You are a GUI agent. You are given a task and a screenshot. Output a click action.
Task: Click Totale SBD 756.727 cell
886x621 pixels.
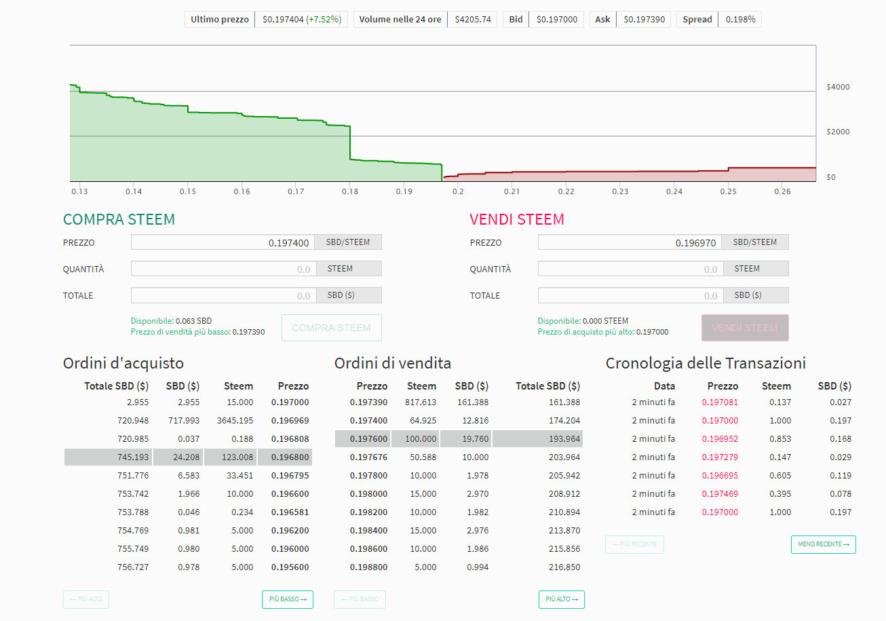tap(132, 567)
